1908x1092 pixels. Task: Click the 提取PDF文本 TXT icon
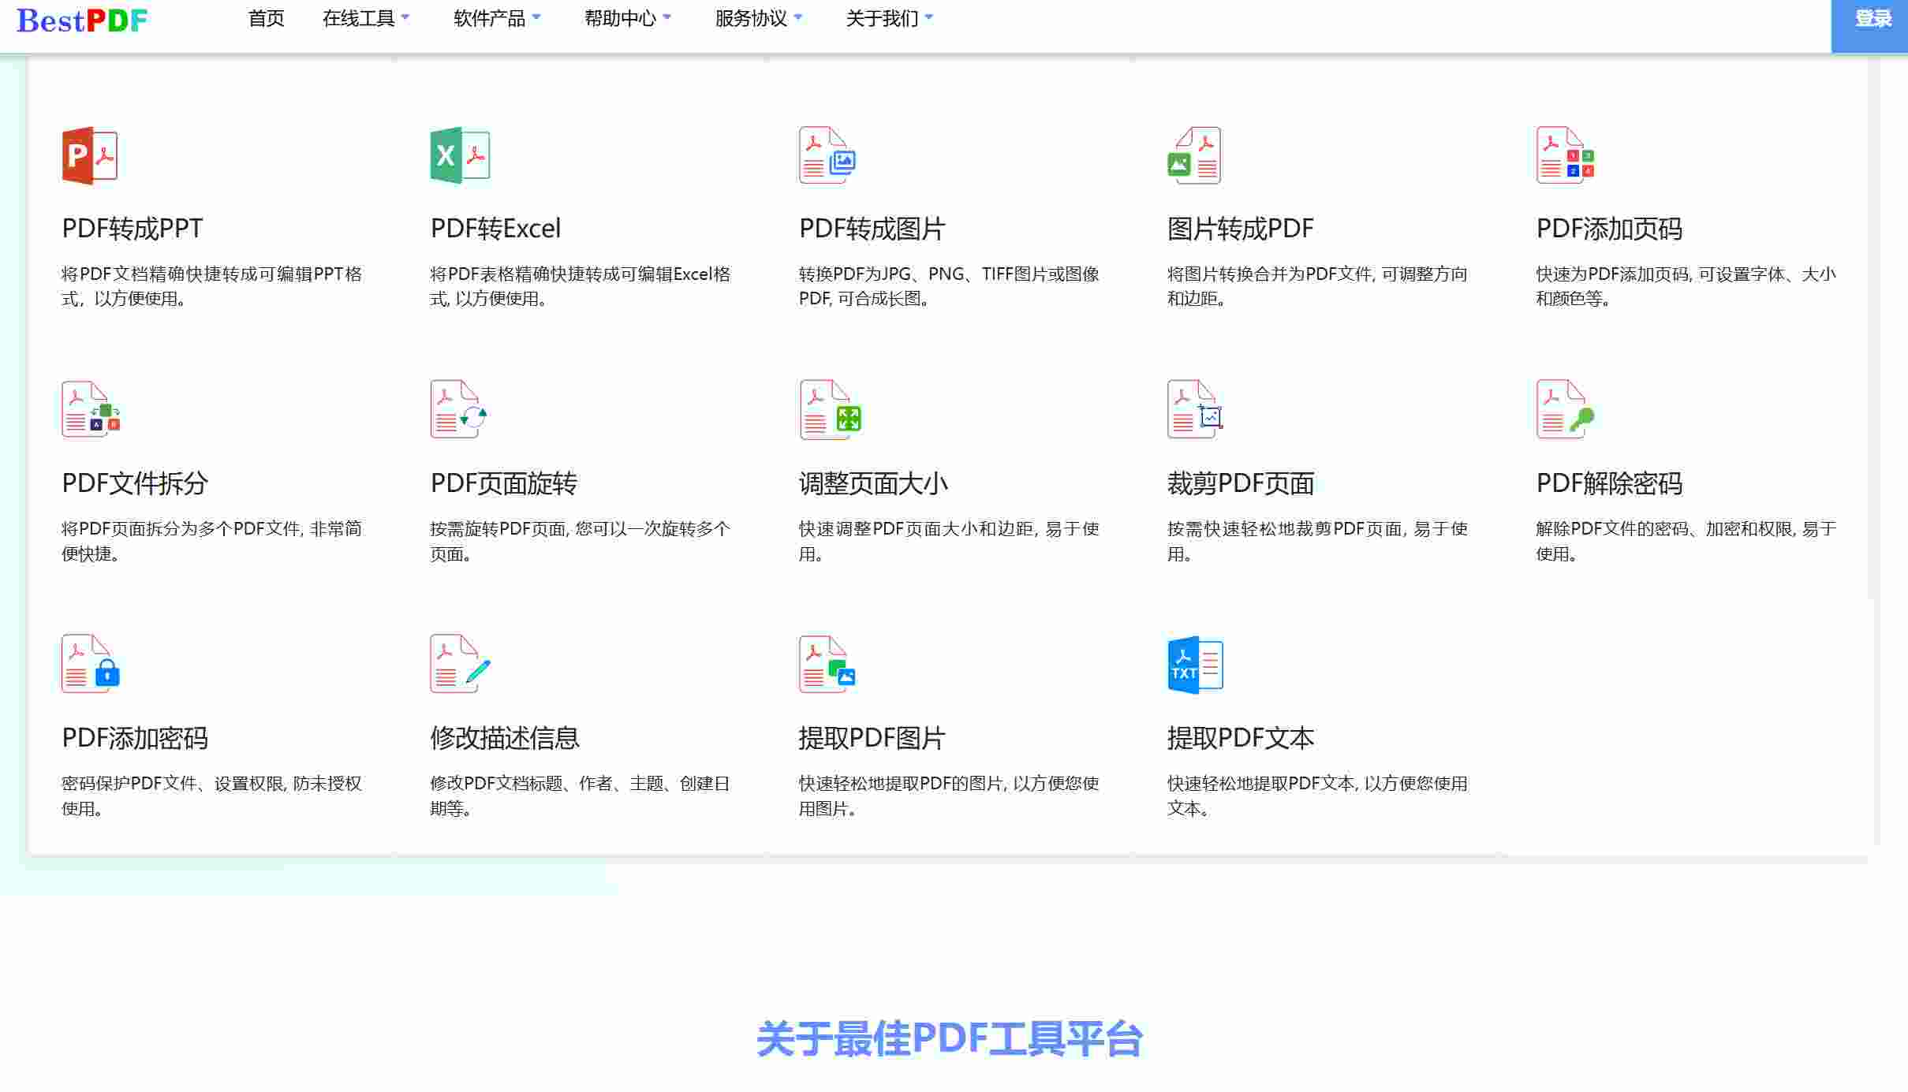(x=1194, y=665)
